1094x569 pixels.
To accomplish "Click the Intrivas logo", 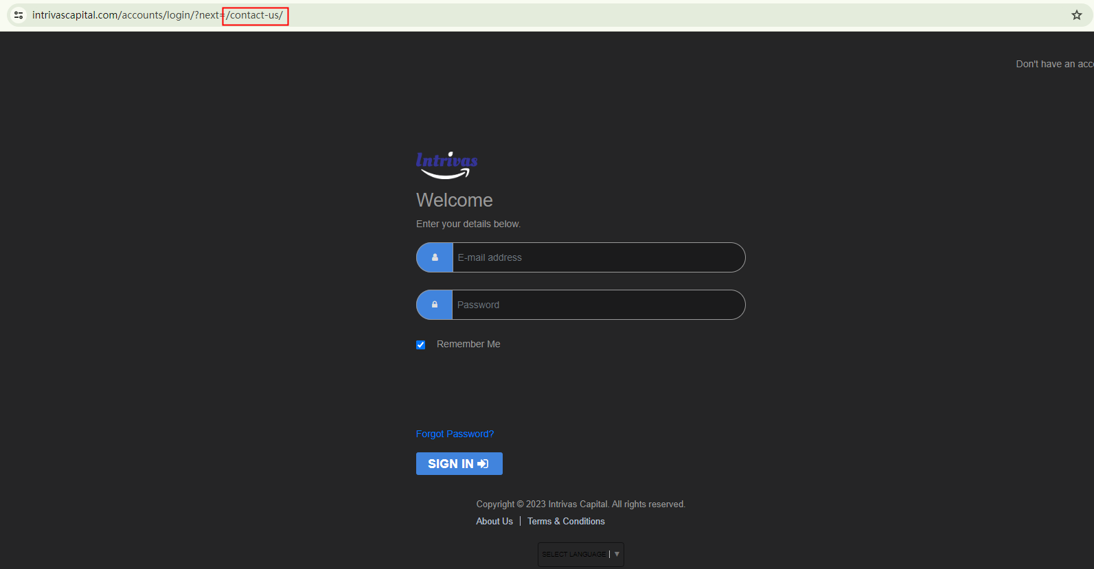I will coord(447,165).
